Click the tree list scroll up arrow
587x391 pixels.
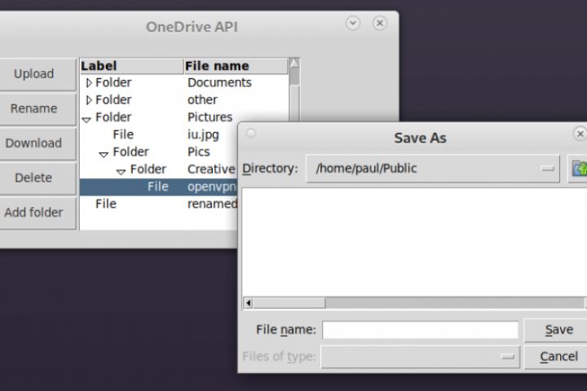pos(294,64)
